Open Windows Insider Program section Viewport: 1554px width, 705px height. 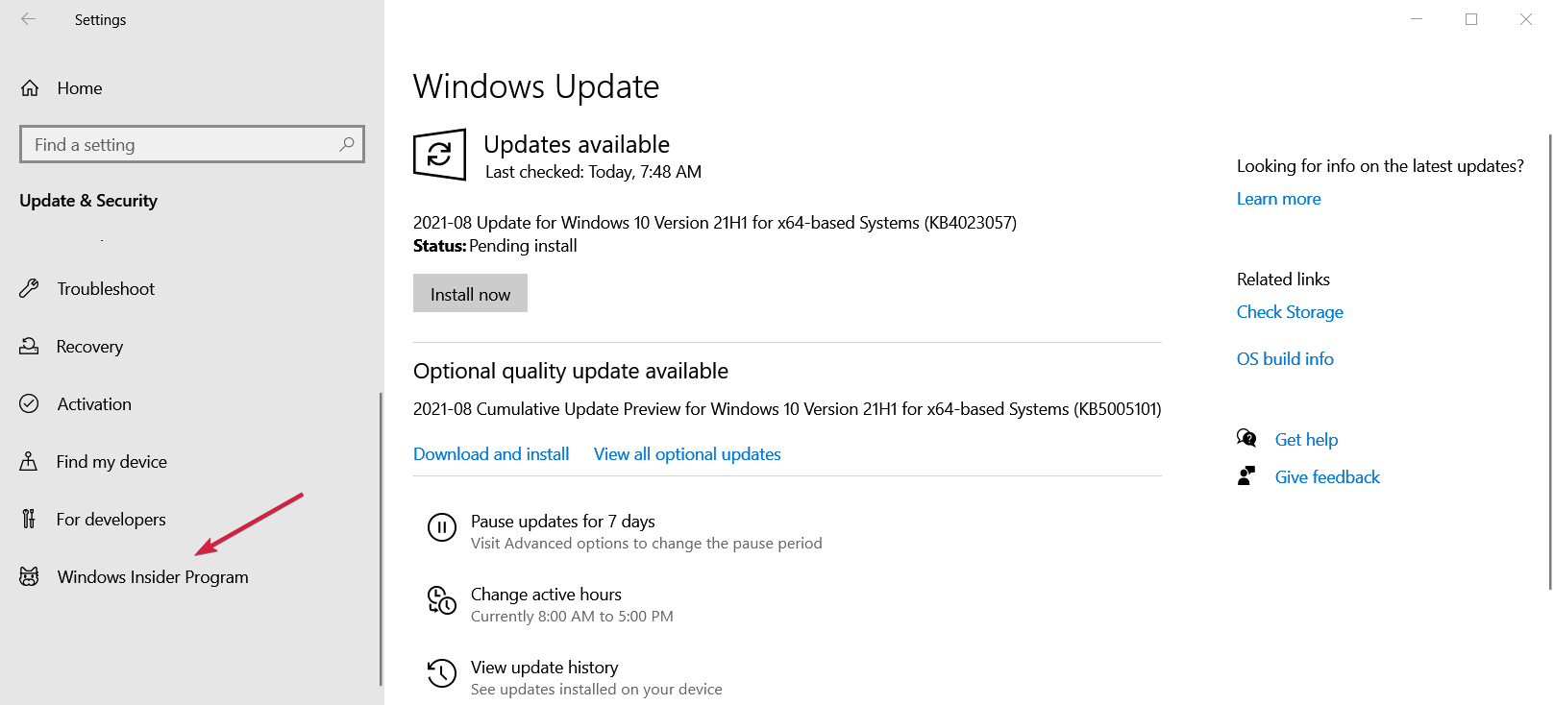(x=152, y=576)
